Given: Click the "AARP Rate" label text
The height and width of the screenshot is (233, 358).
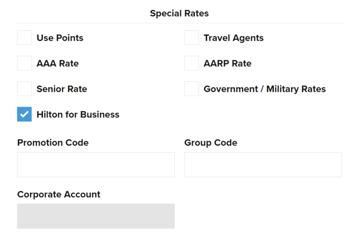Looking at the screenshot, I should coord(228,63).
